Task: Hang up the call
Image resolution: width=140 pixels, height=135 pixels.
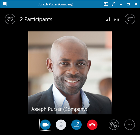Action: (x=92, y=125)
